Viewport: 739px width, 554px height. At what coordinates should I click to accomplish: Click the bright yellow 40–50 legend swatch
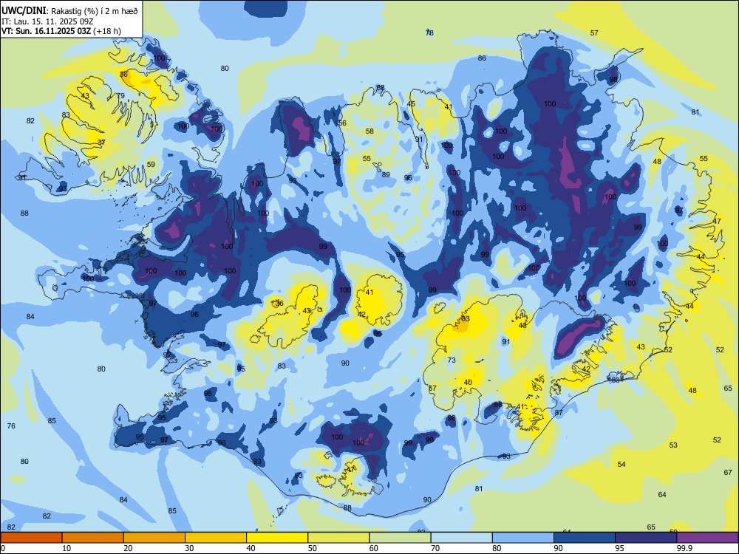(277, 538)
